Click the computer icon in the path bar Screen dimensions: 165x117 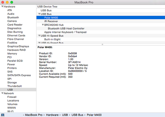[x=3, y=115]
